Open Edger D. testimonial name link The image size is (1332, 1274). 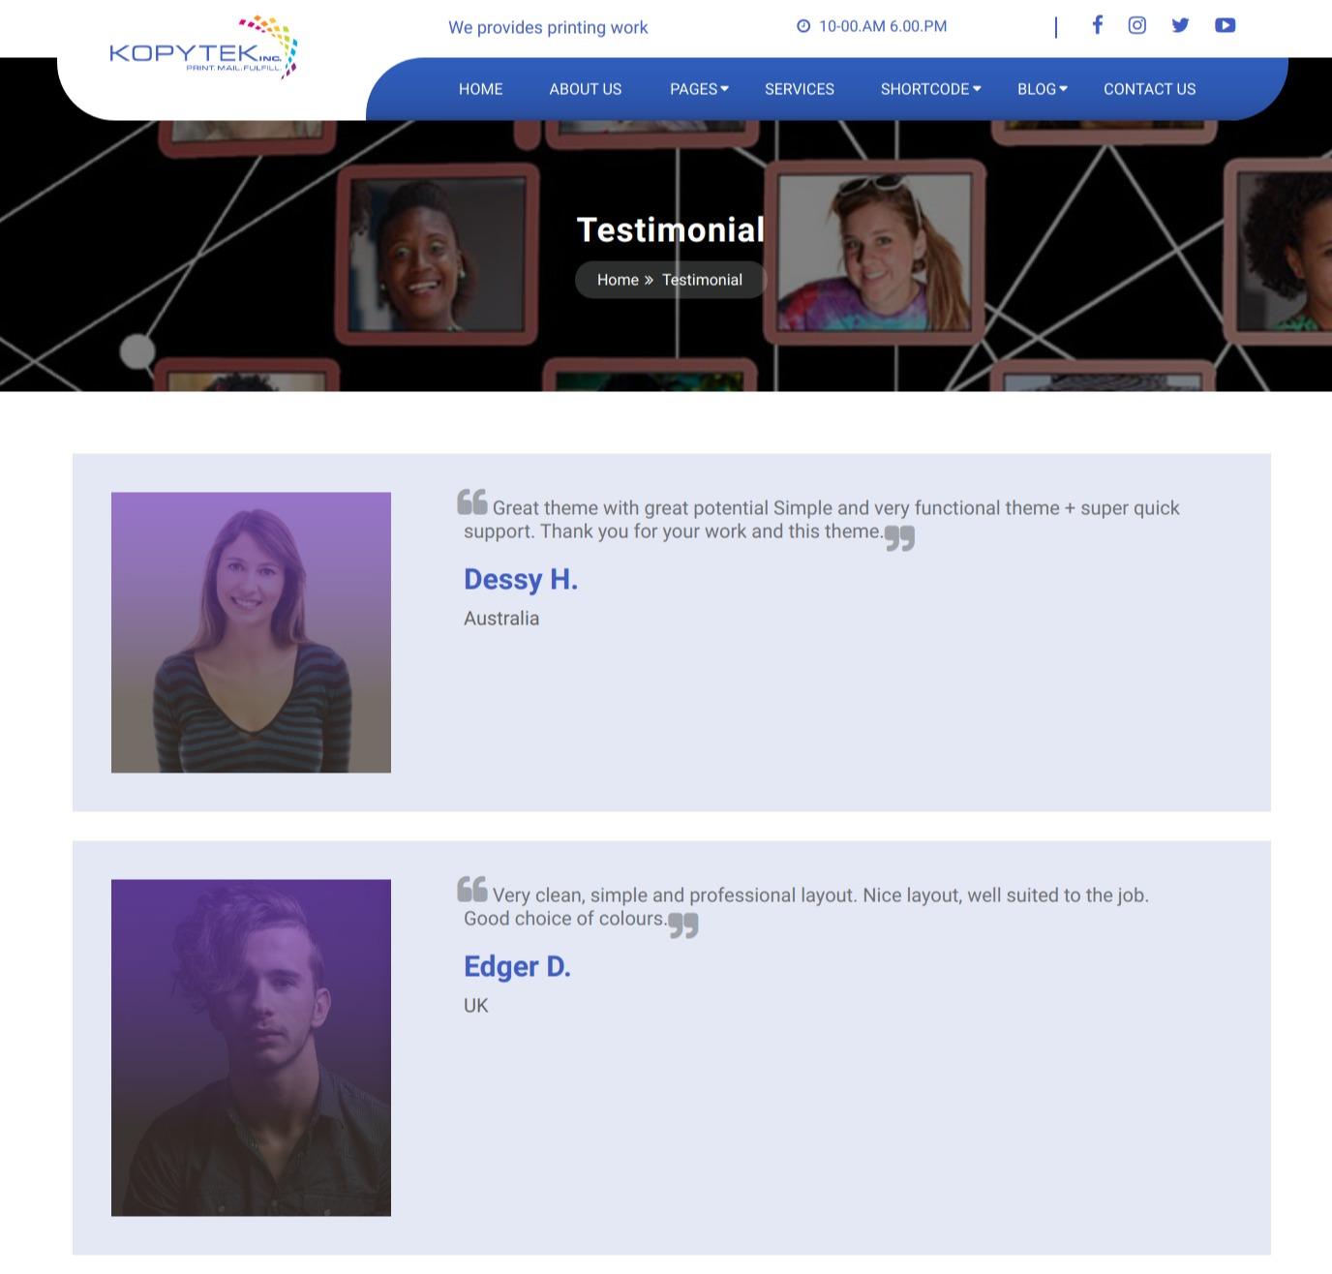(x=517, y=966)
